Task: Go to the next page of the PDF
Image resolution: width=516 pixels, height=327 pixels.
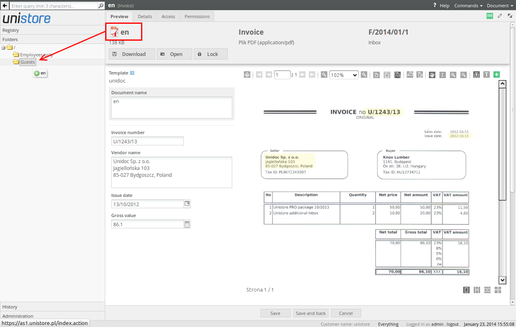Action: point(302,75)
